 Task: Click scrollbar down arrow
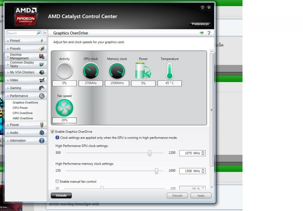[x=212, y=187]
